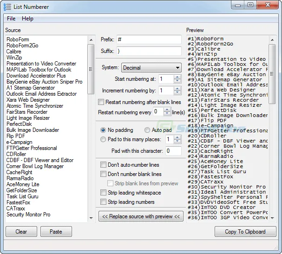Toggle Strip blank lines from preview checkbox

[x=110, y=183]
